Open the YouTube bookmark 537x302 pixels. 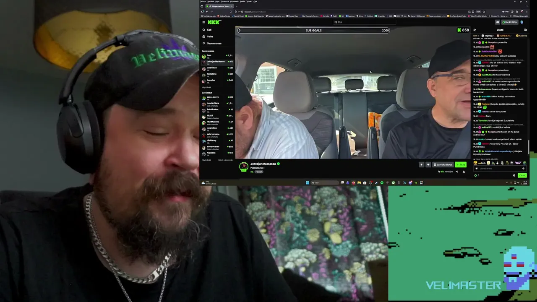coord(325,16)
